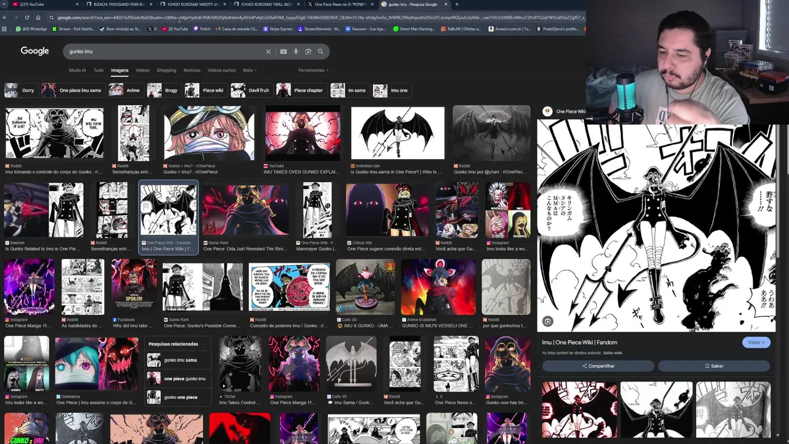Filter by the Piece chapter chip
The width and height of the screenshot is (789, 444).
[301, 90]
